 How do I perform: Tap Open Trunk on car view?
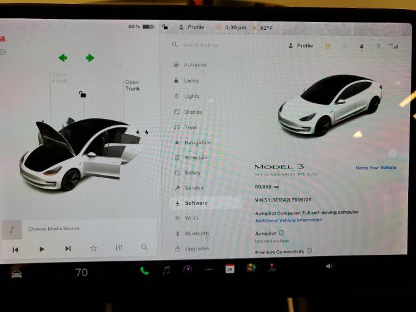pos(133,85)
